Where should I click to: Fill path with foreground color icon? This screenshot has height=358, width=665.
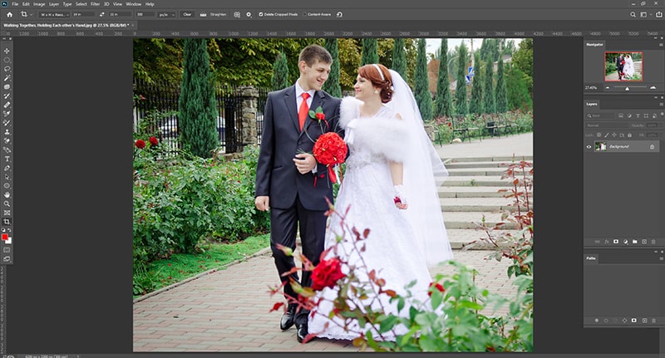(596, 321)
